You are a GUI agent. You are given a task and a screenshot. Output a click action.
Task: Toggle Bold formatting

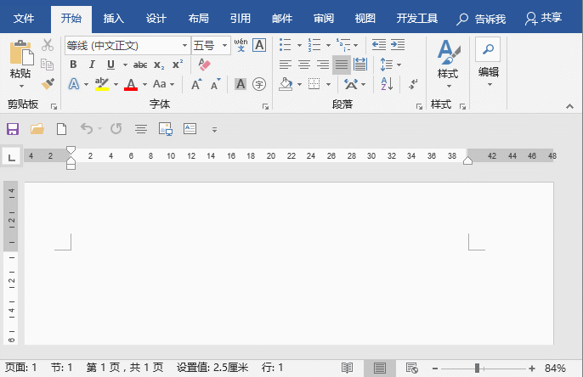73,65
